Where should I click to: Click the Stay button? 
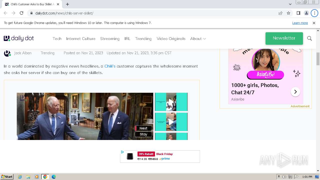[143, 134]
